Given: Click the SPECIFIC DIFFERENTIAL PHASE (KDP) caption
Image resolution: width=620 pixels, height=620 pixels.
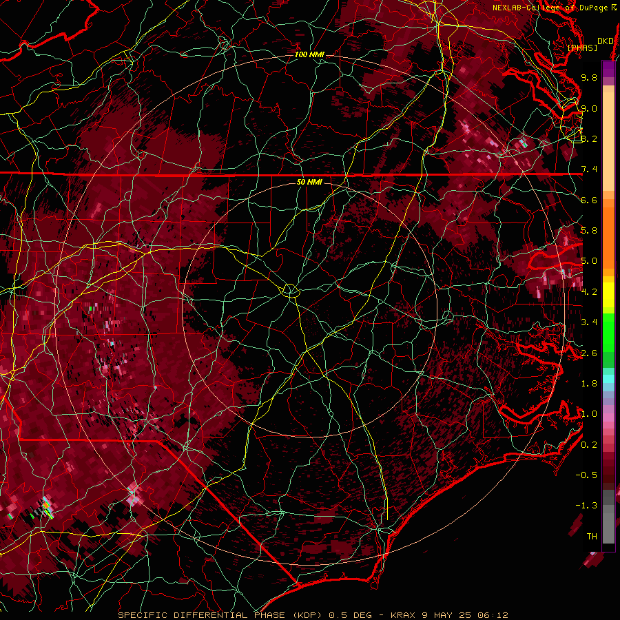Looking at the screenshot, I should coord(221,615).
